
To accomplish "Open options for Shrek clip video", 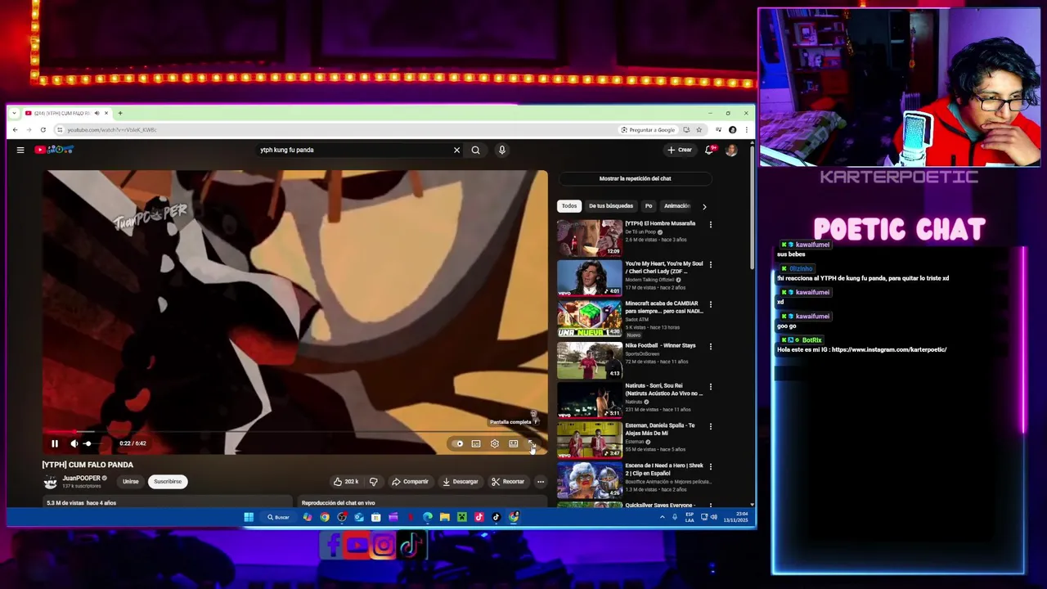I will click(x=710, y=466).
